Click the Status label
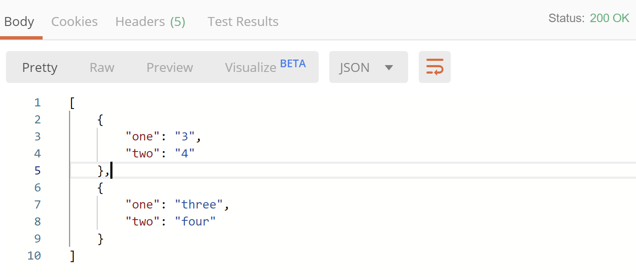Viewport: 636px width, 277px height. click(x=567, y=18)
